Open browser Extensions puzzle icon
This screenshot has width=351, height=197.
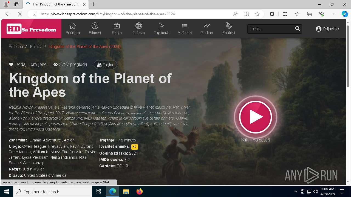tap(272, 14)
